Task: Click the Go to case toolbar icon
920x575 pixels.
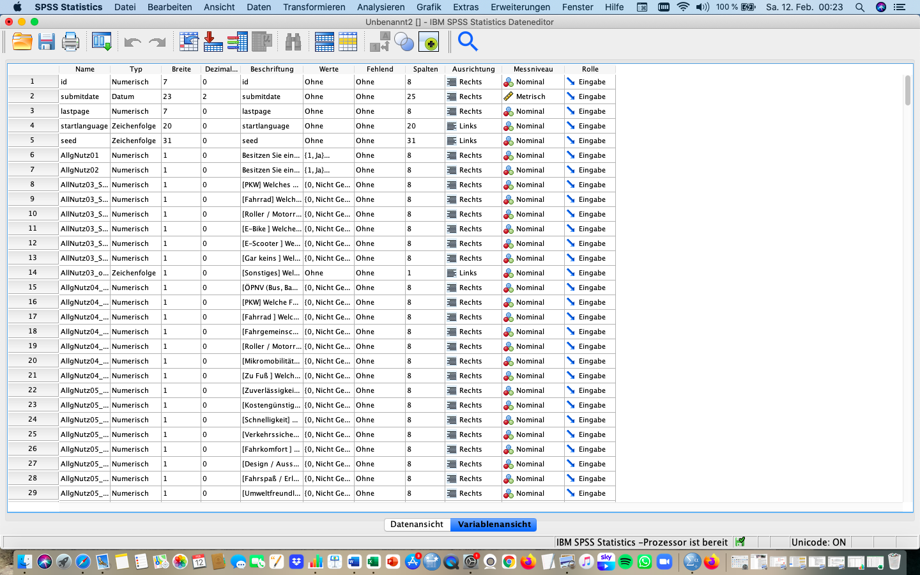Action: pyautogui.click(x=189, y=42)
